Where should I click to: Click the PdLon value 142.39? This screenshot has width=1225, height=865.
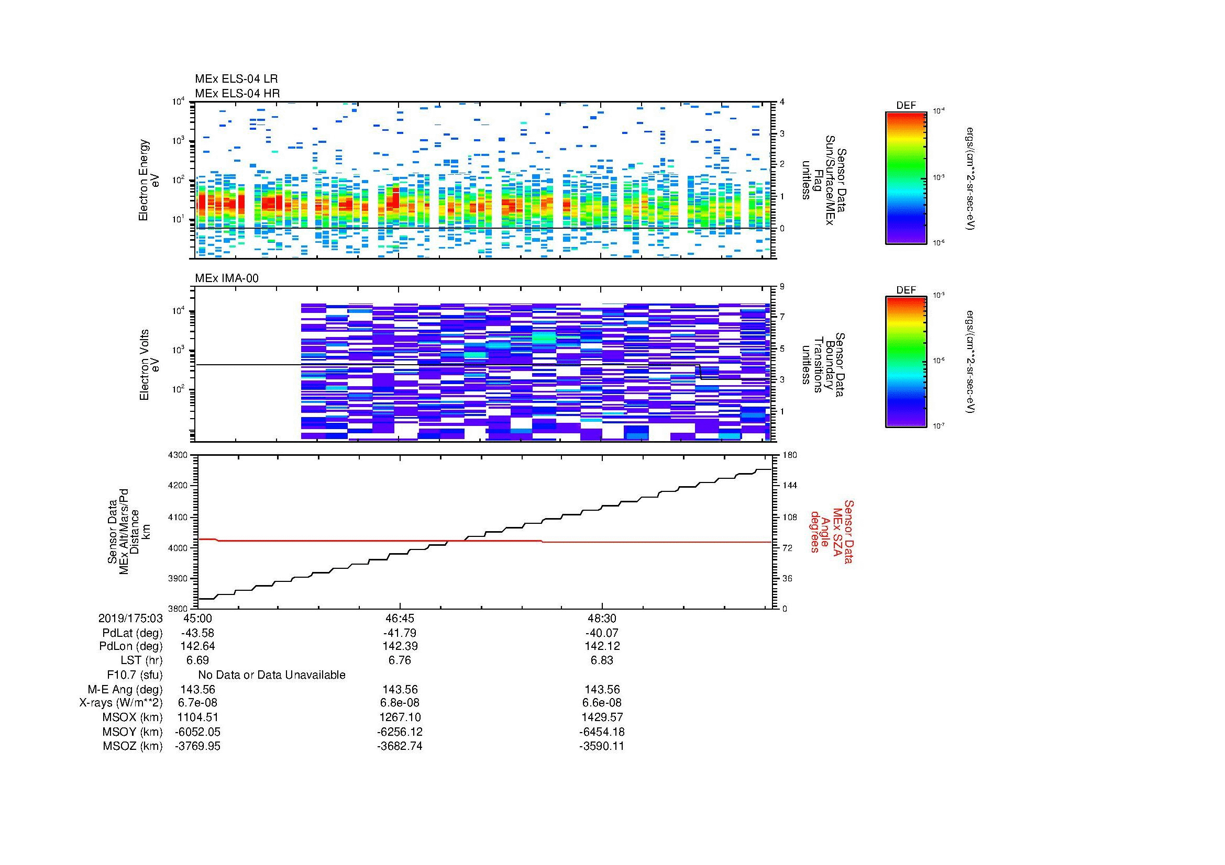pos(400,646)
